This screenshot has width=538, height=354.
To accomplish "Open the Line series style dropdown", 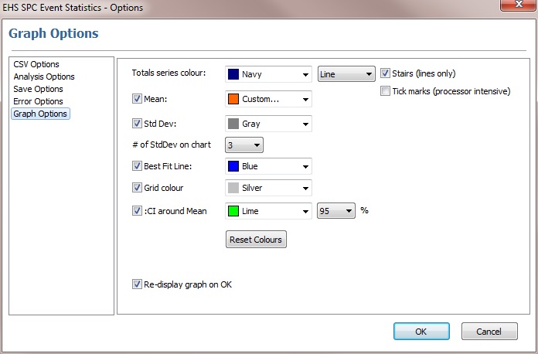I will coord(346,74).
